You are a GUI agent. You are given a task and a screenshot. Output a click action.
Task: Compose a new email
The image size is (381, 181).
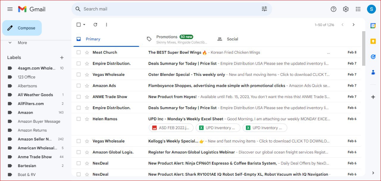(x=22, y=28)
